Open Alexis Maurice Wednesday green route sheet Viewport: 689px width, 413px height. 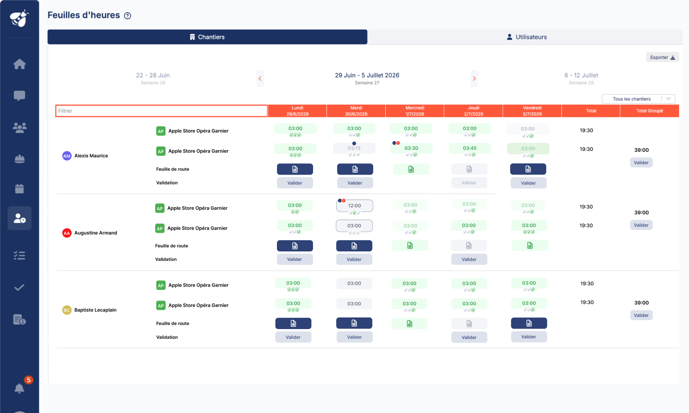[411, 169]
